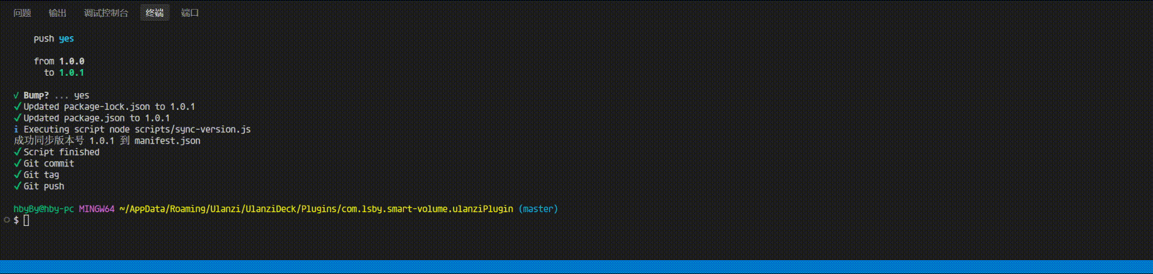Click the active 终端 terminal tab

155,13
